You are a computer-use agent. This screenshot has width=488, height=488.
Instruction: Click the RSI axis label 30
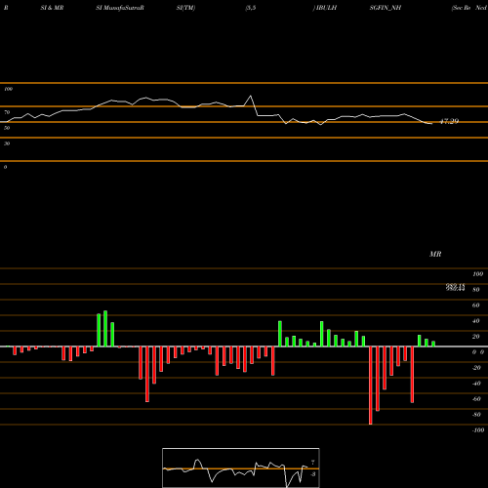(x=7, y=143)
